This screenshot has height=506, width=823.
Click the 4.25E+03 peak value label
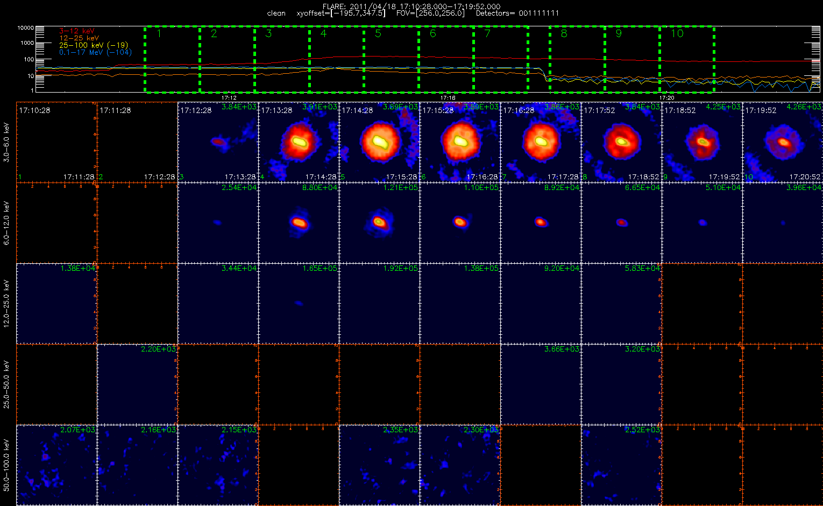pos(723,107)
